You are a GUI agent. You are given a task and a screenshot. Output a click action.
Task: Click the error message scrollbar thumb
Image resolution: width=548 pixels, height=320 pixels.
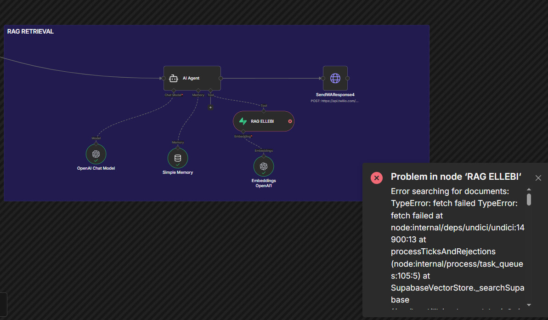point(529,199)
